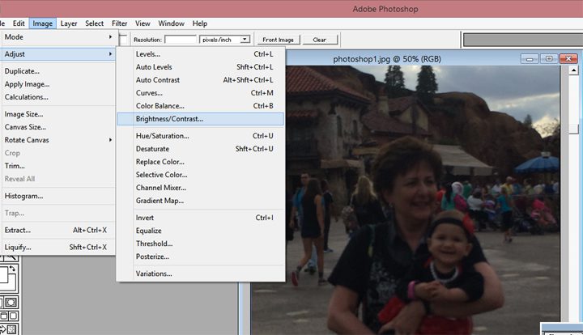Image resolution: width=583 pixels, height=335 pixels.
Task: Select full screen mode with menu bar icon
Action: tap(4, 316)
